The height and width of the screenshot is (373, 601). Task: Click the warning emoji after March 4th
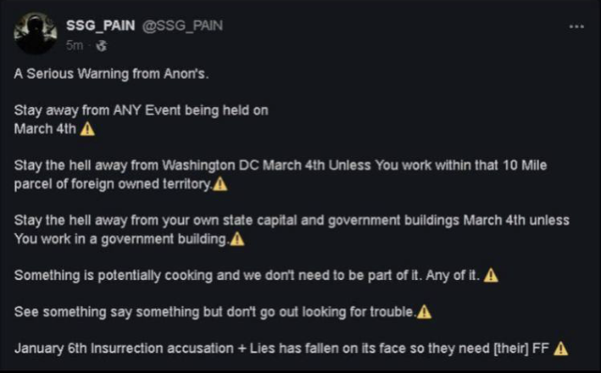[87, 130]
